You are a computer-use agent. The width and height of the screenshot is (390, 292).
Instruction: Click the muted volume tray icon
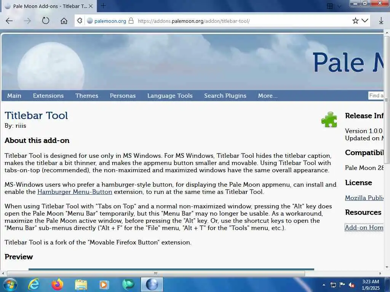[x=352, y=285]
